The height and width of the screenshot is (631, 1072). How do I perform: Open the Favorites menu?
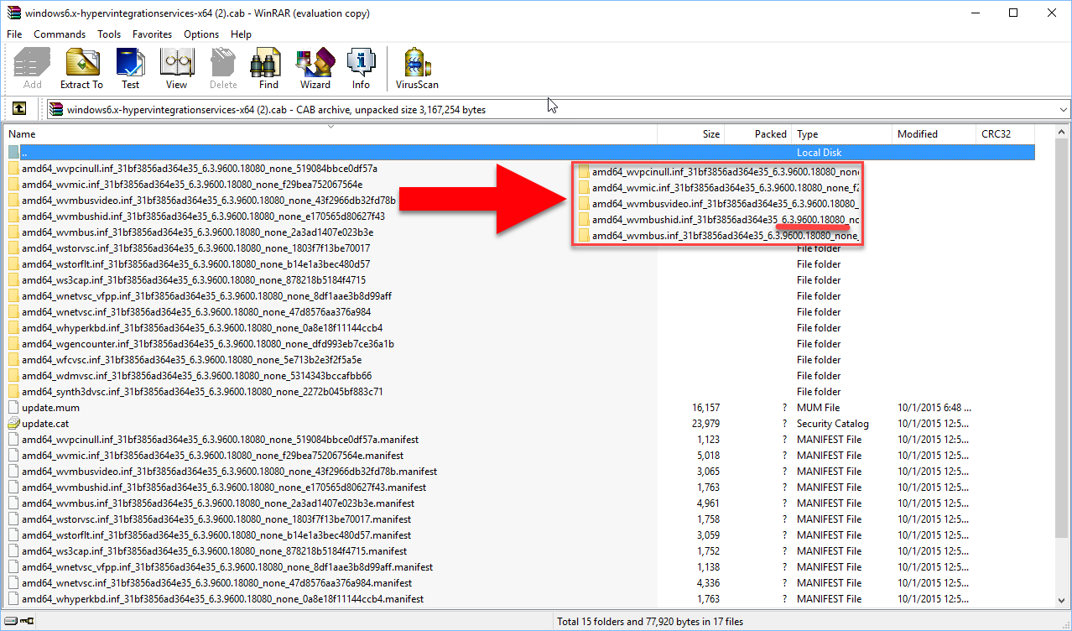coord(152,34)
